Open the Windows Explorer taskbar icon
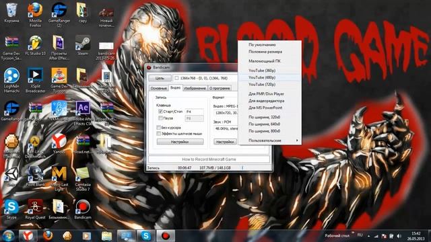The height and width of the screenshot is (242, 431). point(106,236)
